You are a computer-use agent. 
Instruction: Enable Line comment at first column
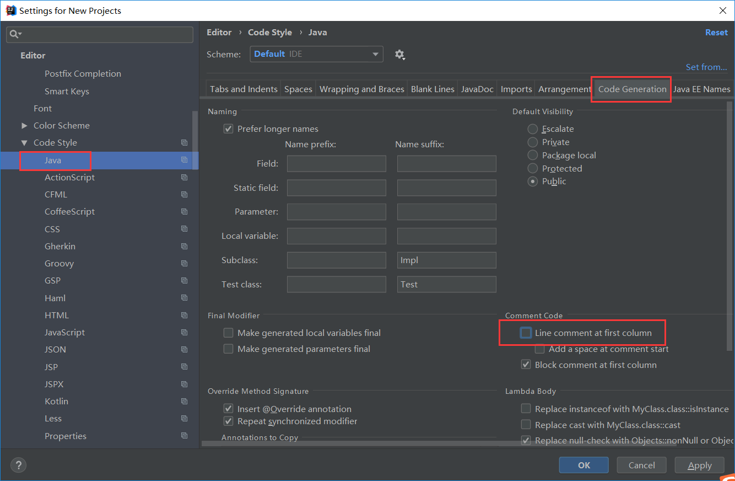[526, 333]
